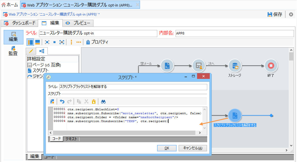Select the ストレージ storage node in the diagram

pyautogui.click(x=235, y=66)
